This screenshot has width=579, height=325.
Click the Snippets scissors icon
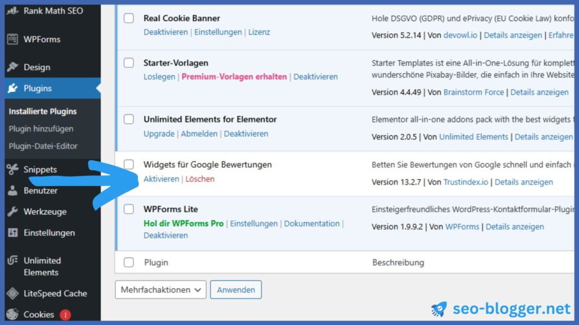(12, 169)
